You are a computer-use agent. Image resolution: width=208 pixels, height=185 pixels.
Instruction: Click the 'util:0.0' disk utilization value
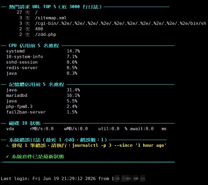(x=109, y=129)
